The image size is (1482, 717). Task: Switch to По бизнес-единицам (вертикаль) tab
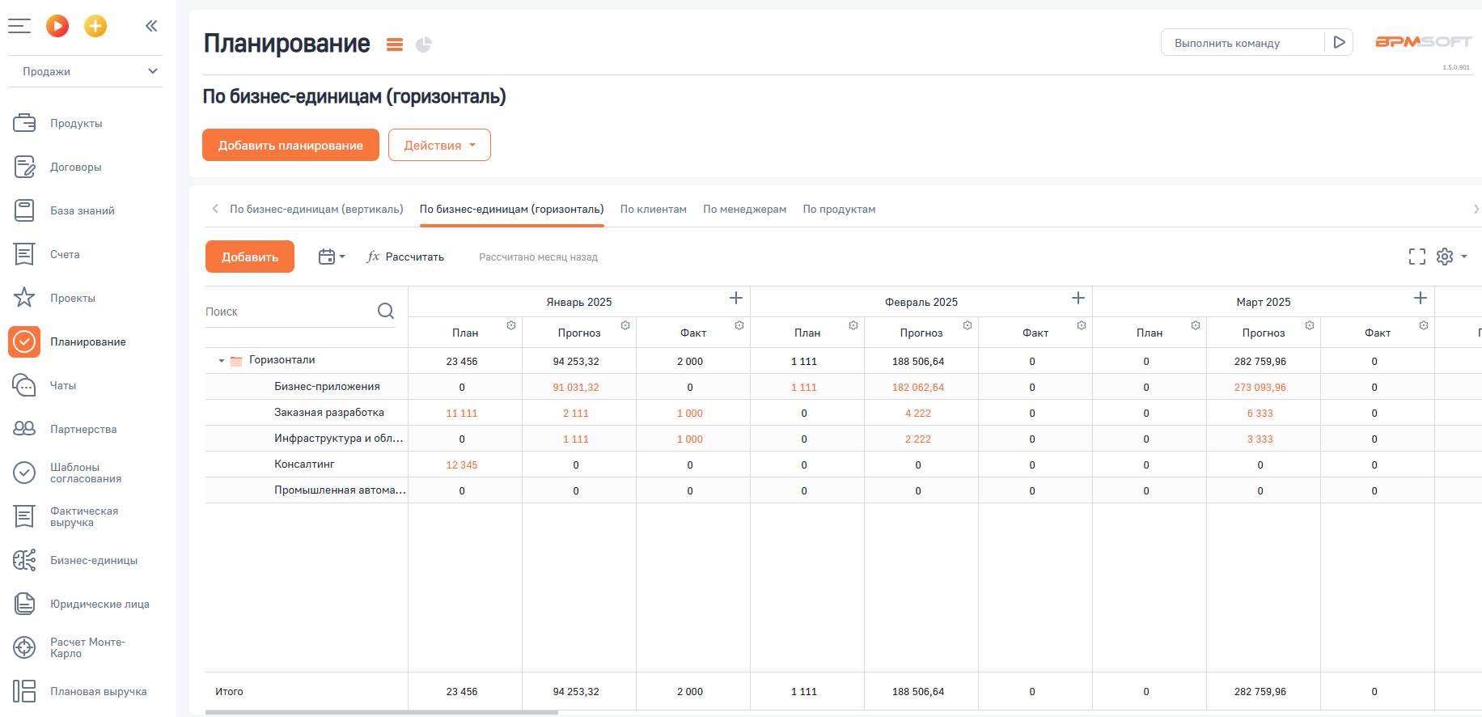click(316, 209)
